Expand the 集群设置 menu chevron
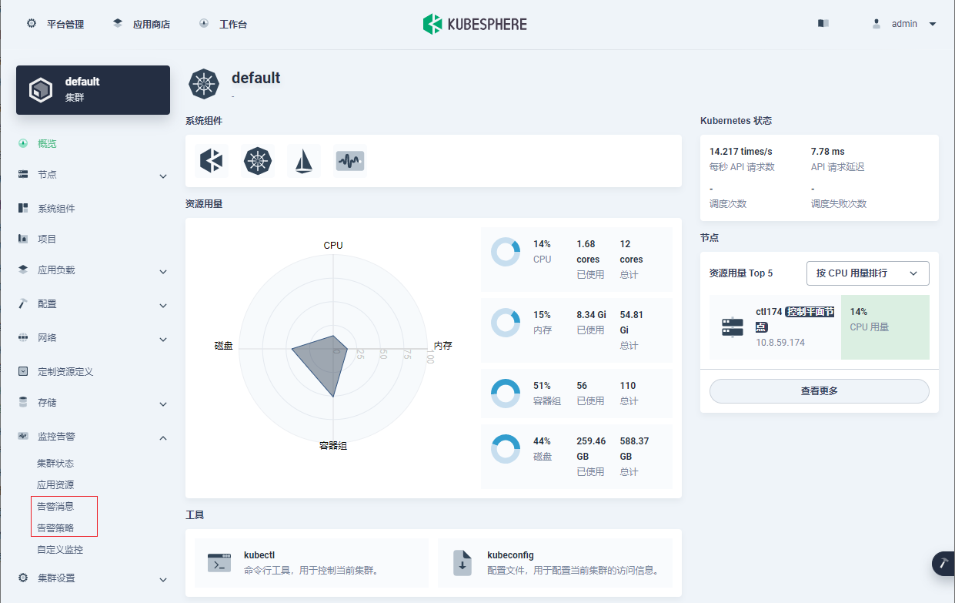The width and height of the screenshot is (955, 603). click(x=163, y=580)
